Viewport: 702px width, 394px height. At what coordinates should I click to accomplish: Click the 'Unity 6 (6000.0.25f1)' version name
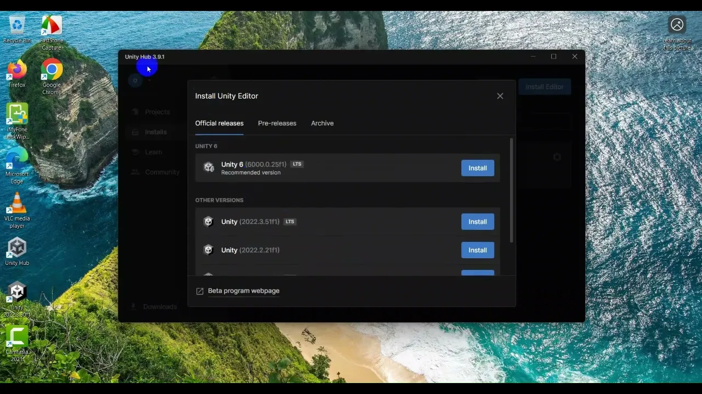[254, 164]
